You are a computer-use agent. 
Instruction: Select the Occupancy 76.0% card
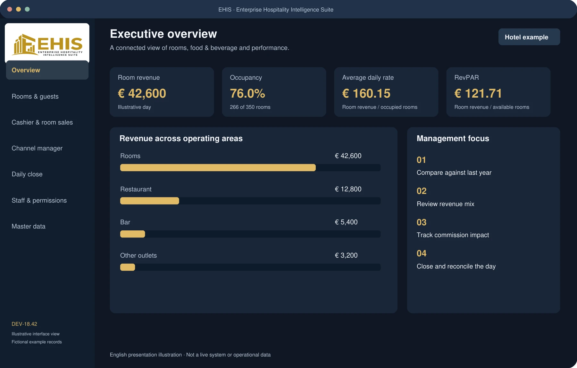pyautogui.click(x=274, y=92)
